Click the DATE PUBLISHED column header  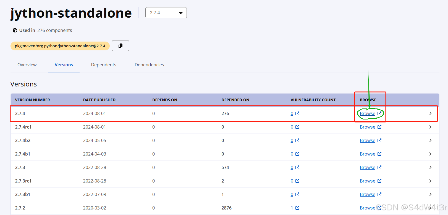99,100
